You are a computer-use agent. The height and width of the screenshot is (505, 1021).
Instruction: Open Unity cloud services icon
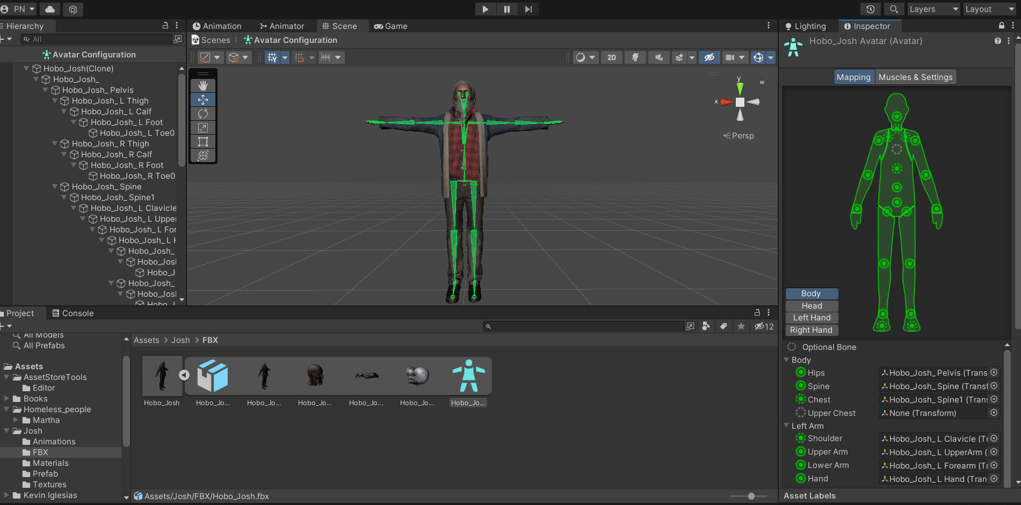[x=49, y=9]
